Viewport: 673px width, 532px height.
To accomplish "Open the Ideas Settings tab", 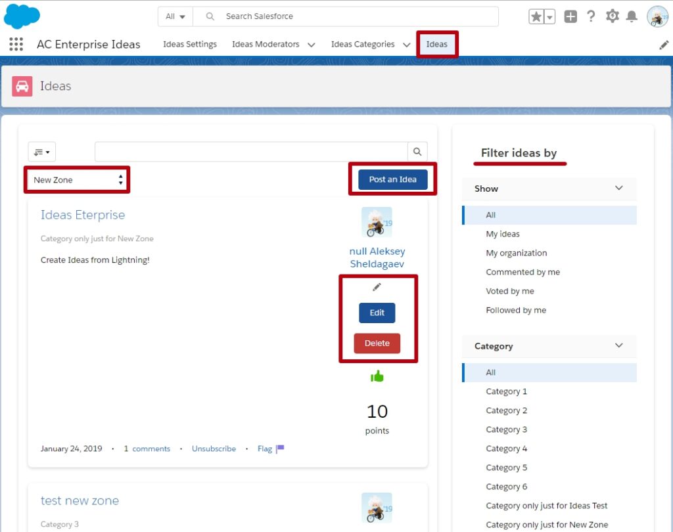I will 190,44.
